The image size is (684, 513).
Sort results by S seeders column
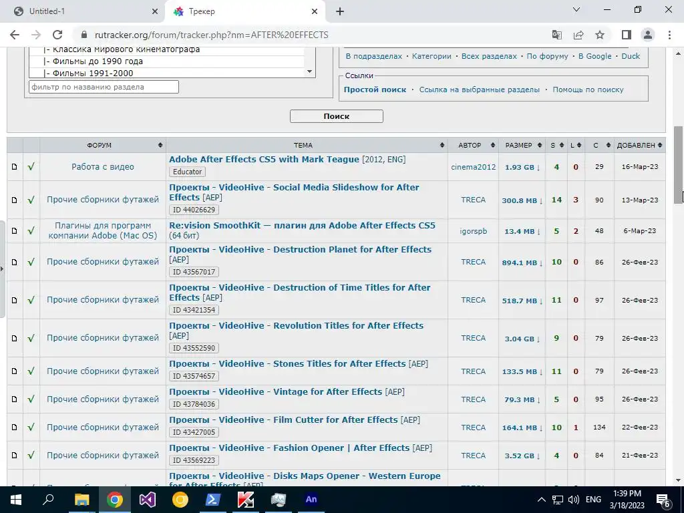pyautogui.click(x=556, y=145)
